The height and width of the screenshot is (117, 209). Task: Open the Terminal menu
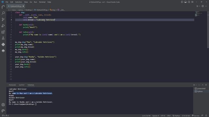[42, 2]
